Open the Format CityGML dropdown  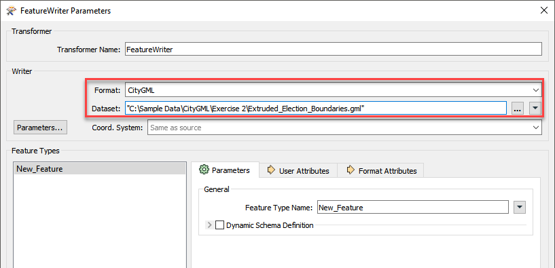[x=333, y=90]
